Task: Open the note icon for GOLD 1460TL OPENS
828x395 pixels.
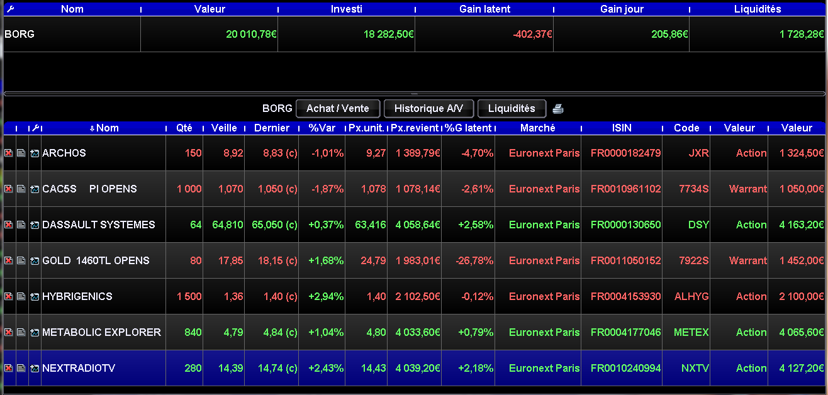Action: click(21, 260)
